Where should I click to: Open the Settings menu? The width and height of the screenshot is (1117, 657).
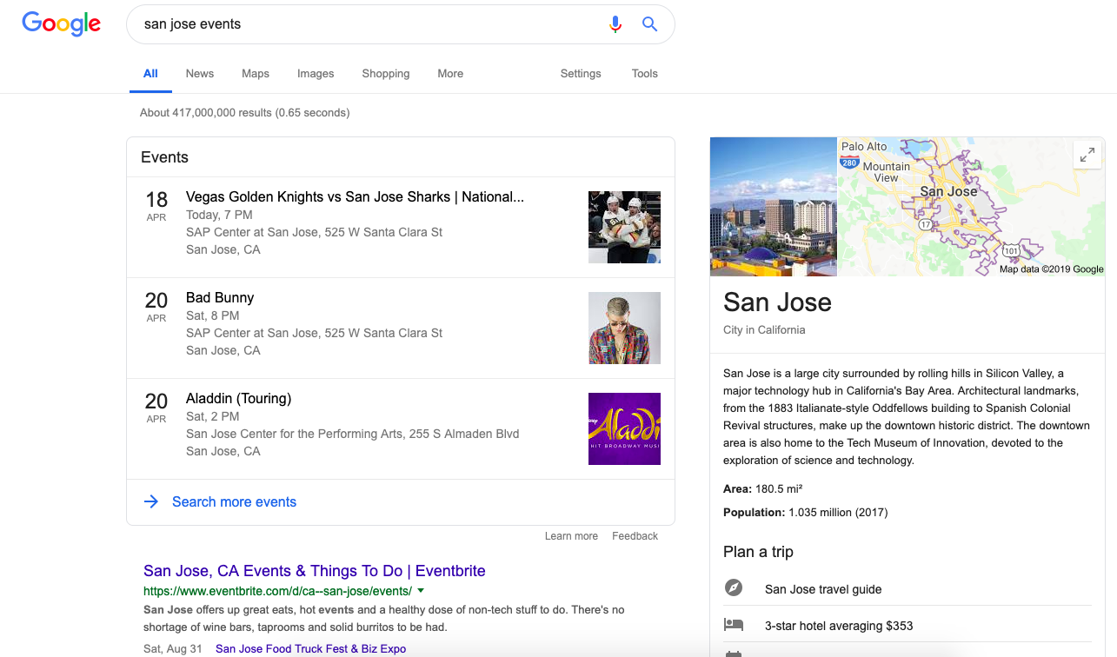coord(580,74)
